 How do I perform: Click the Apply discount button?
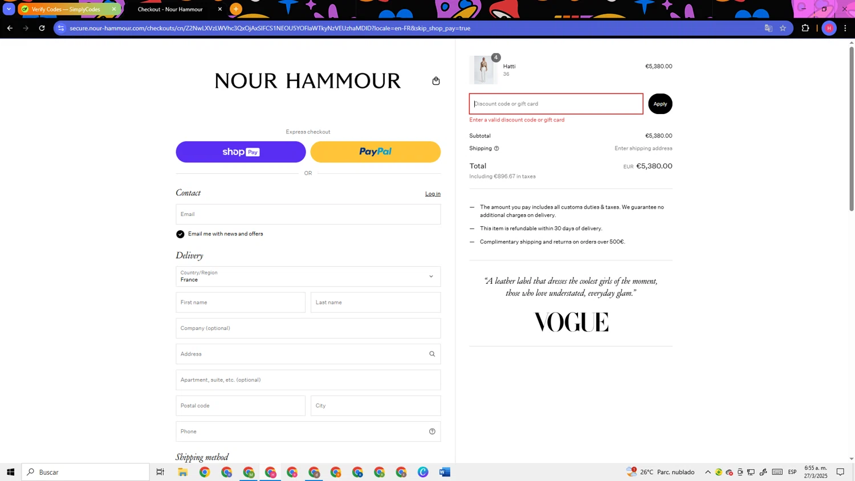point(660,104)
